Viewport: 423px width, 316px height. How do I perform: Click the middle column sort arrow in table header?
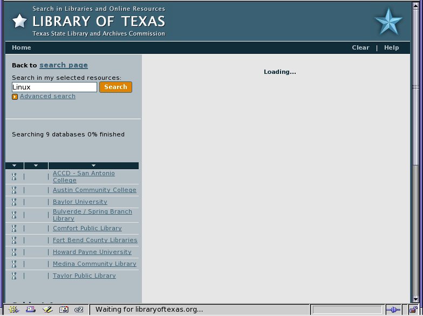36,166
